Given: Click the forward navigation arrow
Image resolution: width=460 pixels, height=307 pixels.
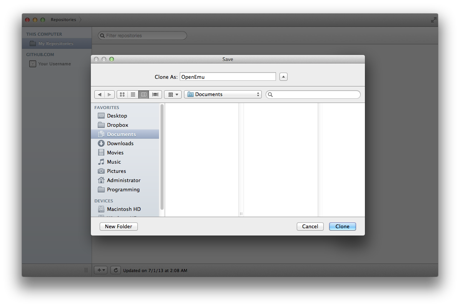Looking at the screenshot, I should (x=109, y=94).
